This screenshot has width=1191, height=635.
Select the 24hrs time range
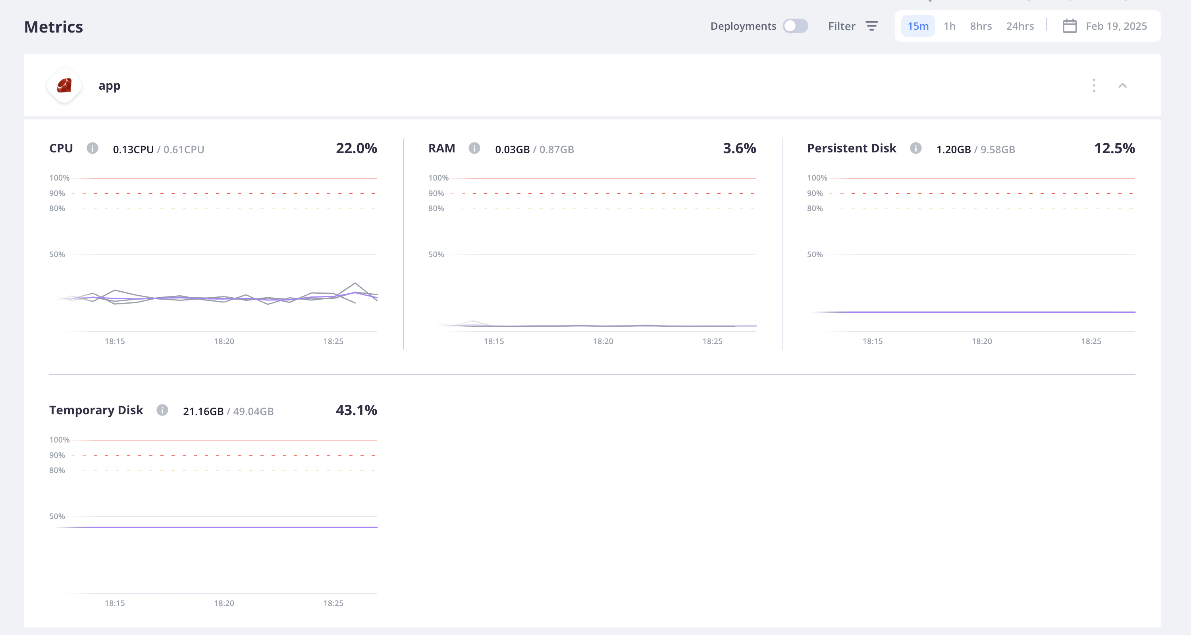click(1020, 26)
